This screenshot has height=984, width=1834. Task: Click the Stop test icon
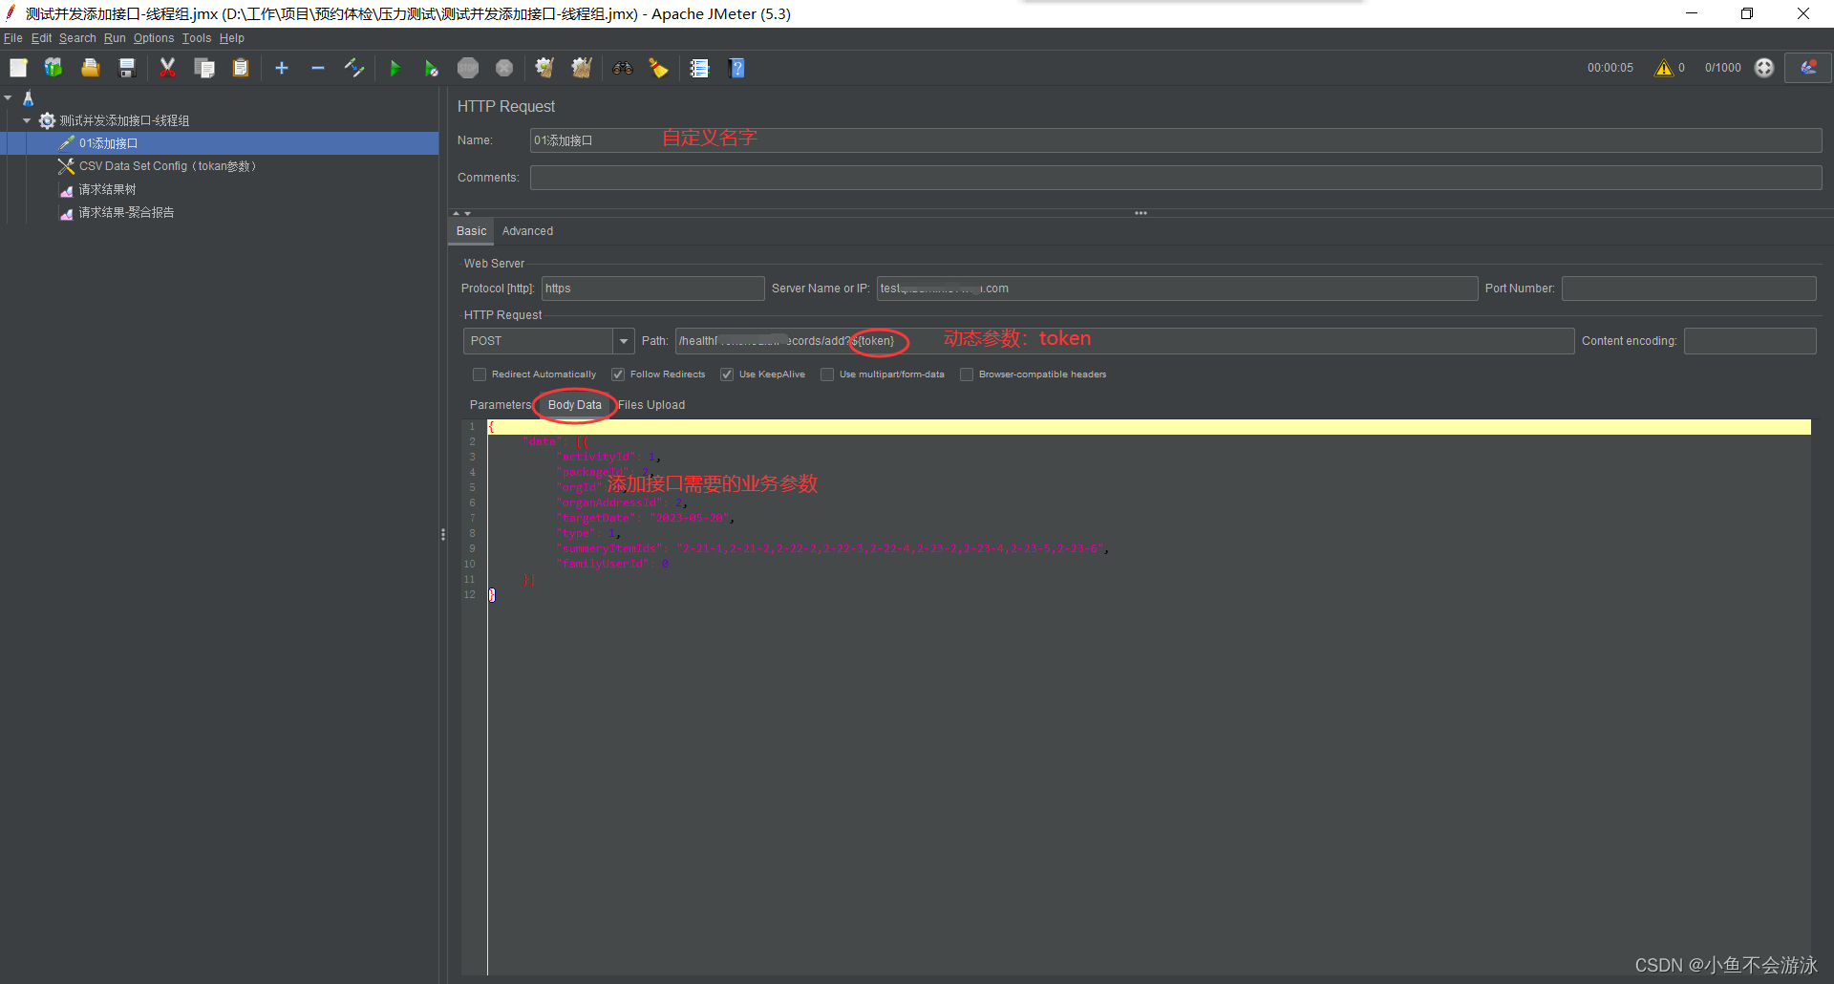click(468, 68)
